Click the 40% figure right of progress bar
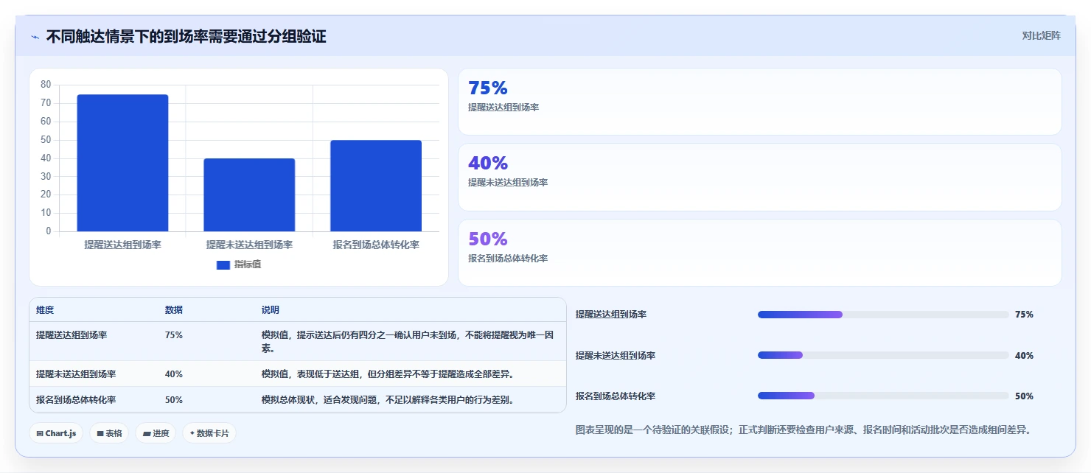This screenshot has width=1091, height=473. click(1024, 355)
